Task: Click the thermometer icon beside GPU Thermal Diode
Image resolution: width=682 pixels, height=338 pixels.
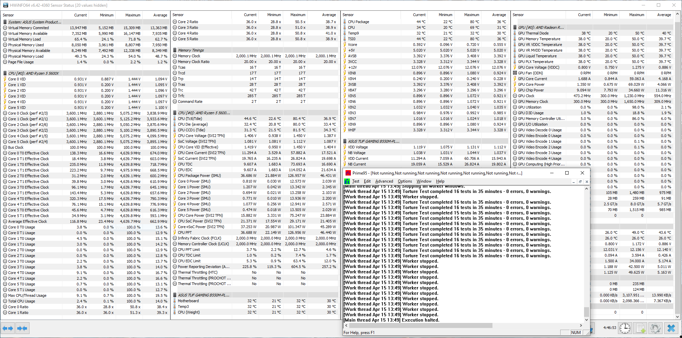Action: pos(515,33)
